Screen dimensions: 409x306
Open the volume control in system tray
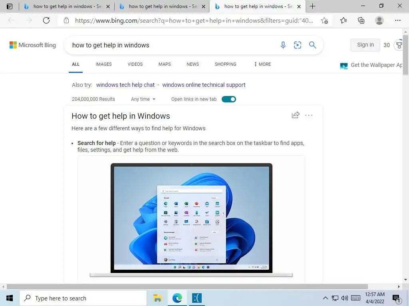(x=345, y=298)
